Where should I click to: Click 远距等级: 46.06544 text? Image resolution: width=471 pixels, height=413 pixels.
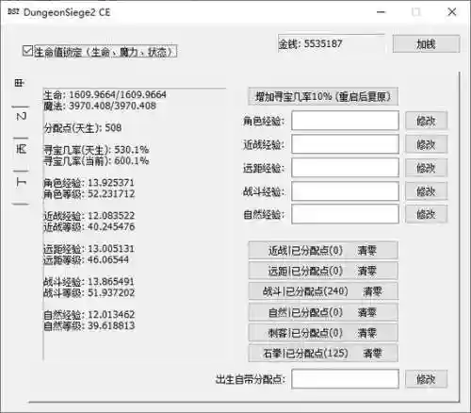pos(87,260)
